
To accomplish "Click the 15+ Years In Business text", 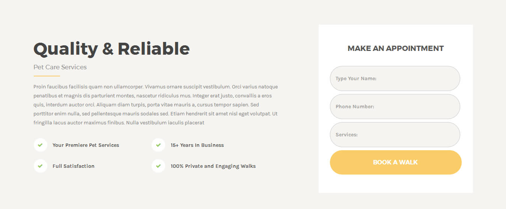I will coord(197,145).
